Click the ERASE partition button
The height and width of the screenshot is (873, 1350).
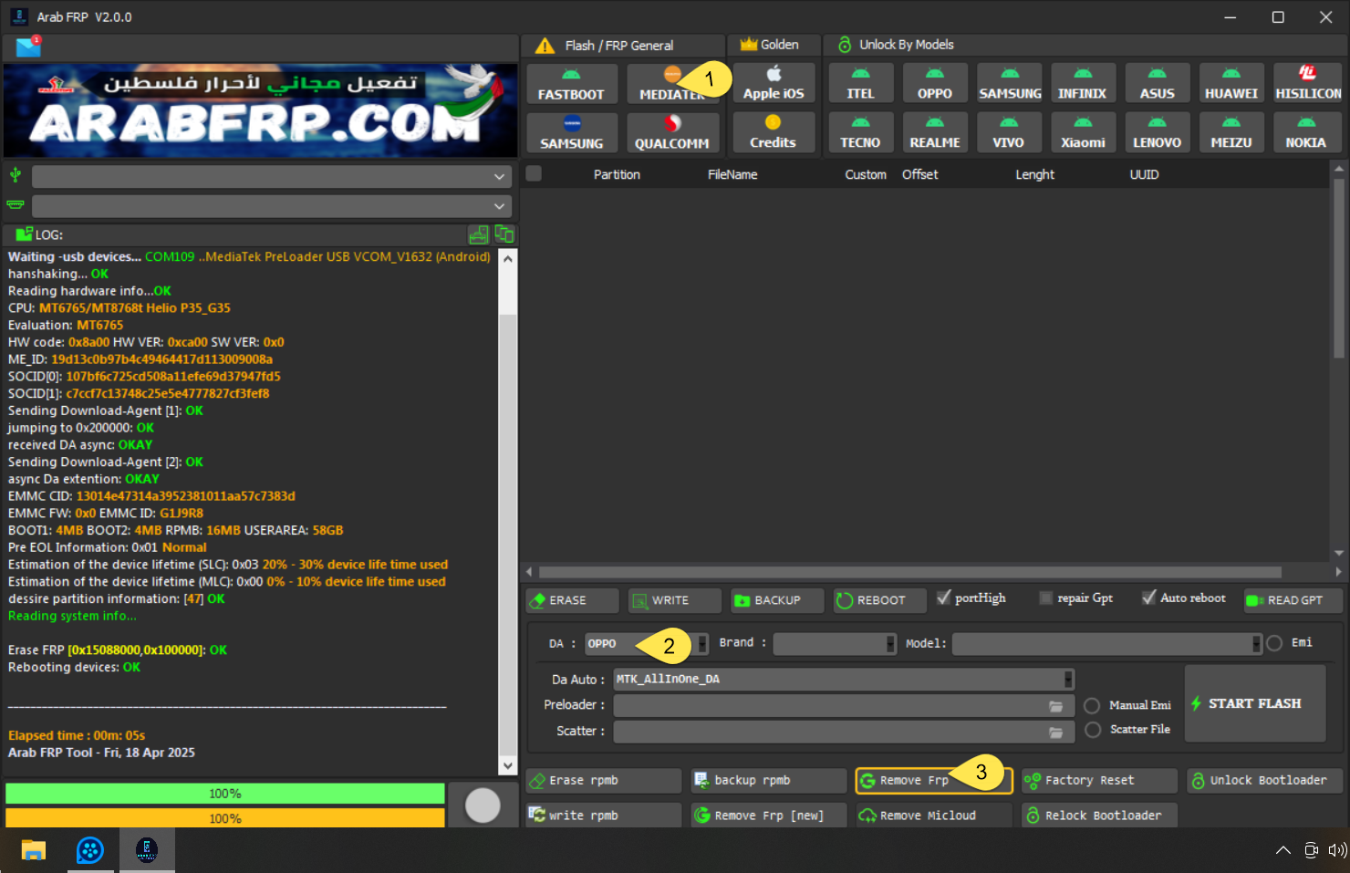[x=573, y=600]
